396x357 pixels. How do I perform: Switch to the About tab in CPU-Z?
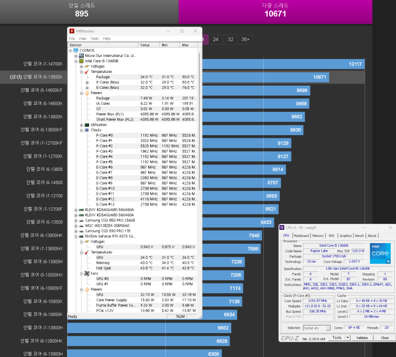point(372,236)
